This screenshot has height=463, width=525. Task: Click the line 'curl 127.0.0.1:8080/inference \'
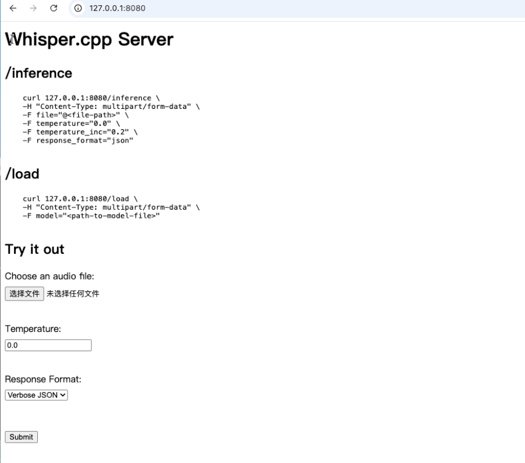click(x=91, y=98)
